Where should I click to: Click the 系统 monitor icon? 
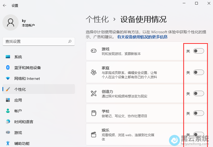click(x=8, y=57)
